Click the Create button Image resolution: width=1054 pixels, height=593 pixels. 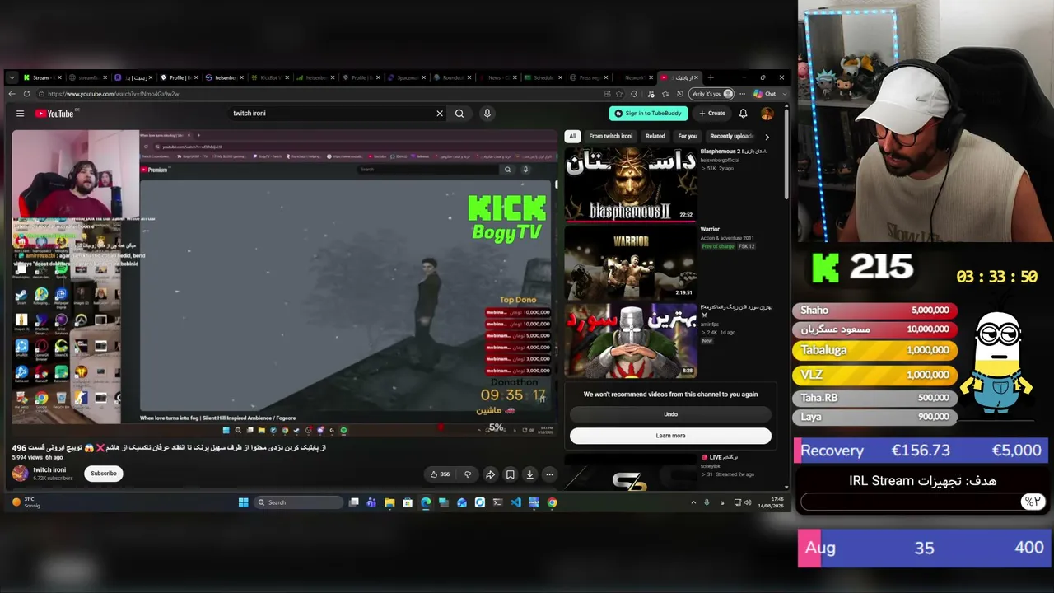(x=712, y=114)
